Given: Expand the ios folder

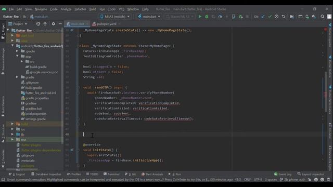Looking at the screenshot, I should click(x=12, y=129).
